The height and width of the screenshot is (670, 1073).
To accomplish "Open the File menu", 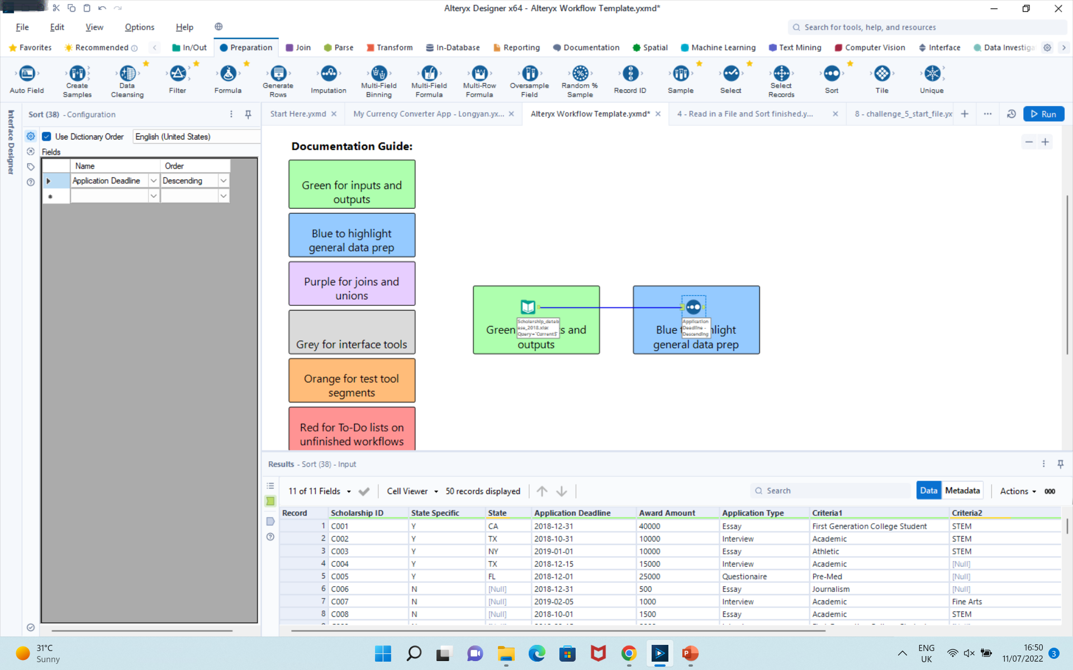I will pos(22,27).
